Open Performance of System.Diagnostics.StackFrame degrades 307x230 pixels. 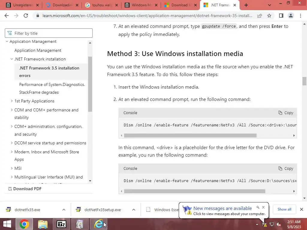tap(52, 88)
